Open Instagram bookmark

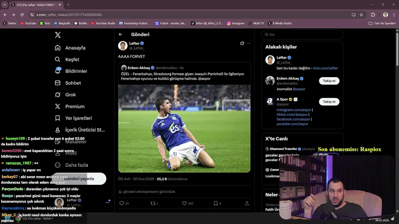coord(236,23)
